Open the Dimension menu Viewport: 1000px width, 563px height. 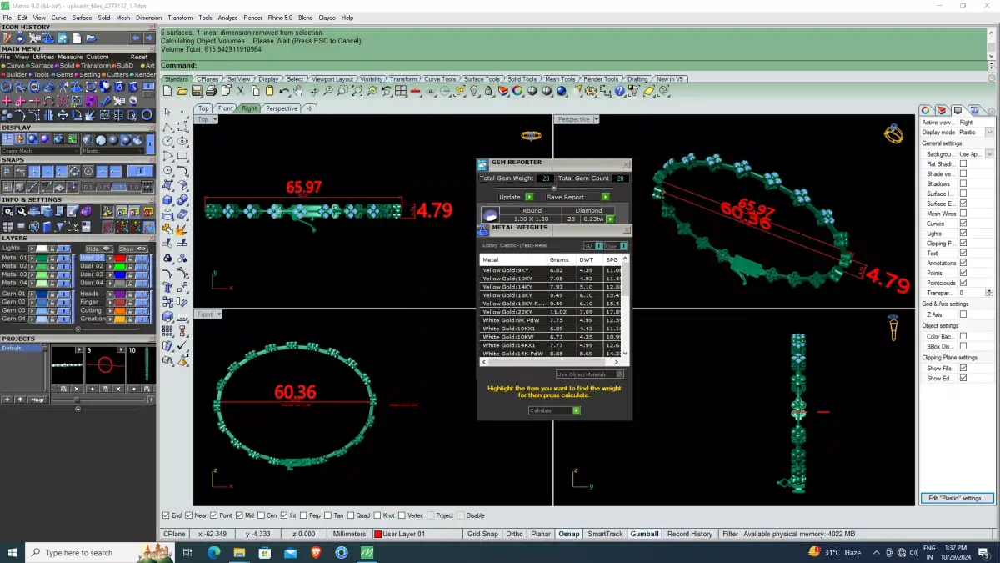[149, 18]
